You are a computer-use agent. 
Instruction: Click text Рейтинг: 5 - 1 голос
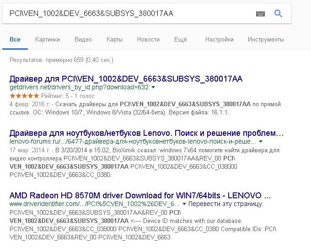click(68, 96)
